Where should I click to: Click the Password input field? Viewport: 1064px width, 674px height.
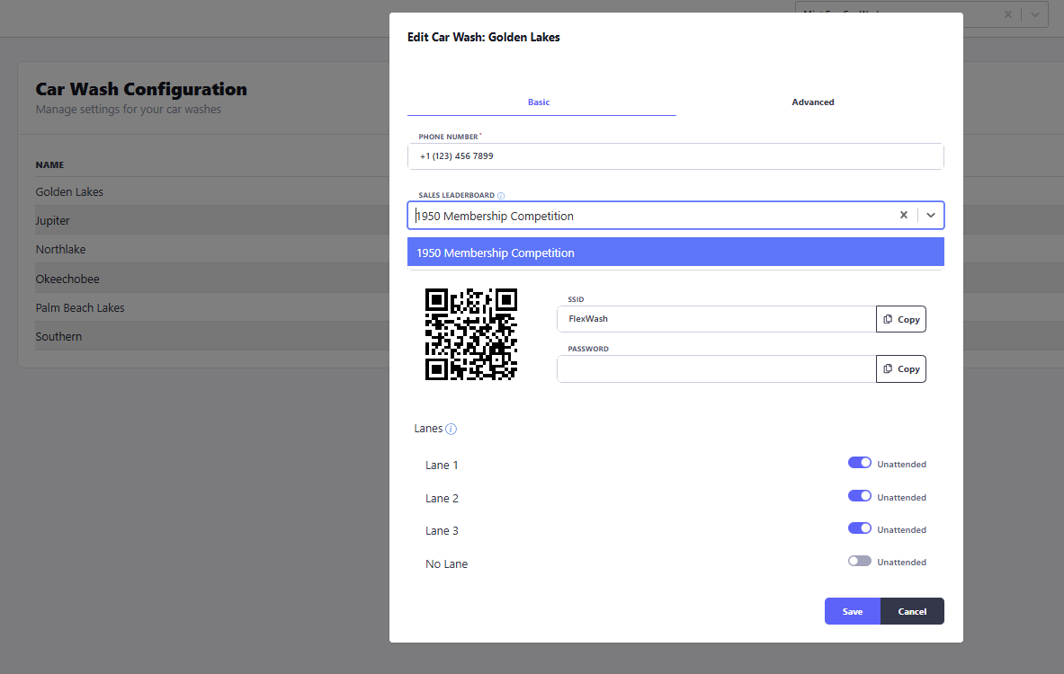tap(717, 368)
